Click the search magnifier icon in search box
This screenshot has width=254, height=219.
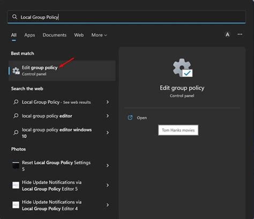click(14, 17)
